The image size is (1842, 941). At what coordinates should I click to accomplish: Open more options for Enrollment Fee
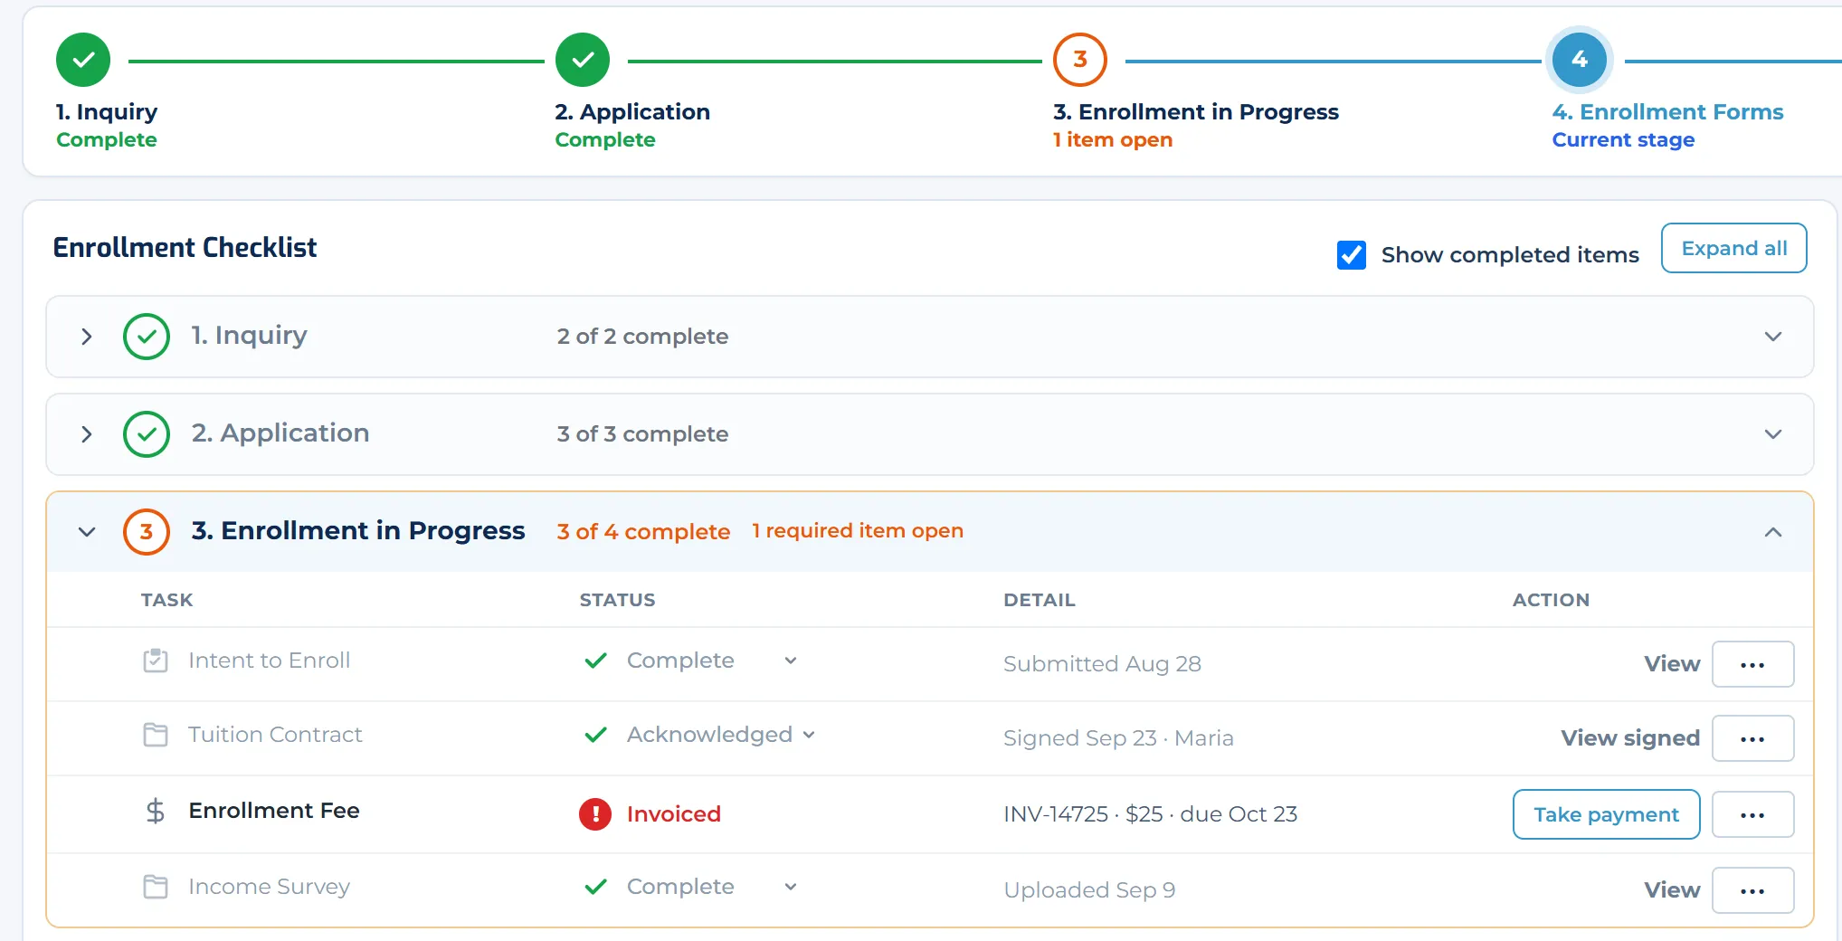[x=1752, y=815]
